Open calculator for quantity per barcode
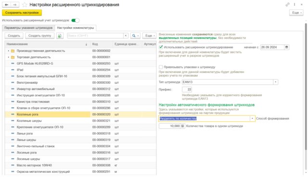 click(182, 126)
